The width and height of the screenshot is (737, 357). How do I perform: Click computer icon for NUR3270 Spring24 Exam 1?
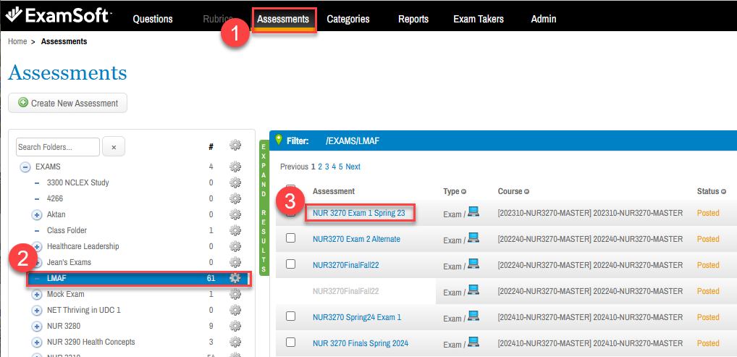point(473,316)
